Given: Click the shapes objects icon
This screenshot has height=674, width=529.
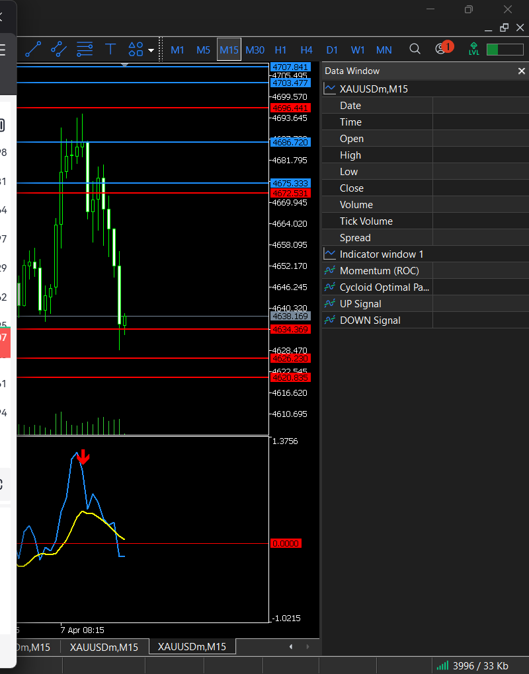Looking at the screenshot, I should pyautogui.click(x=136, y=49).
